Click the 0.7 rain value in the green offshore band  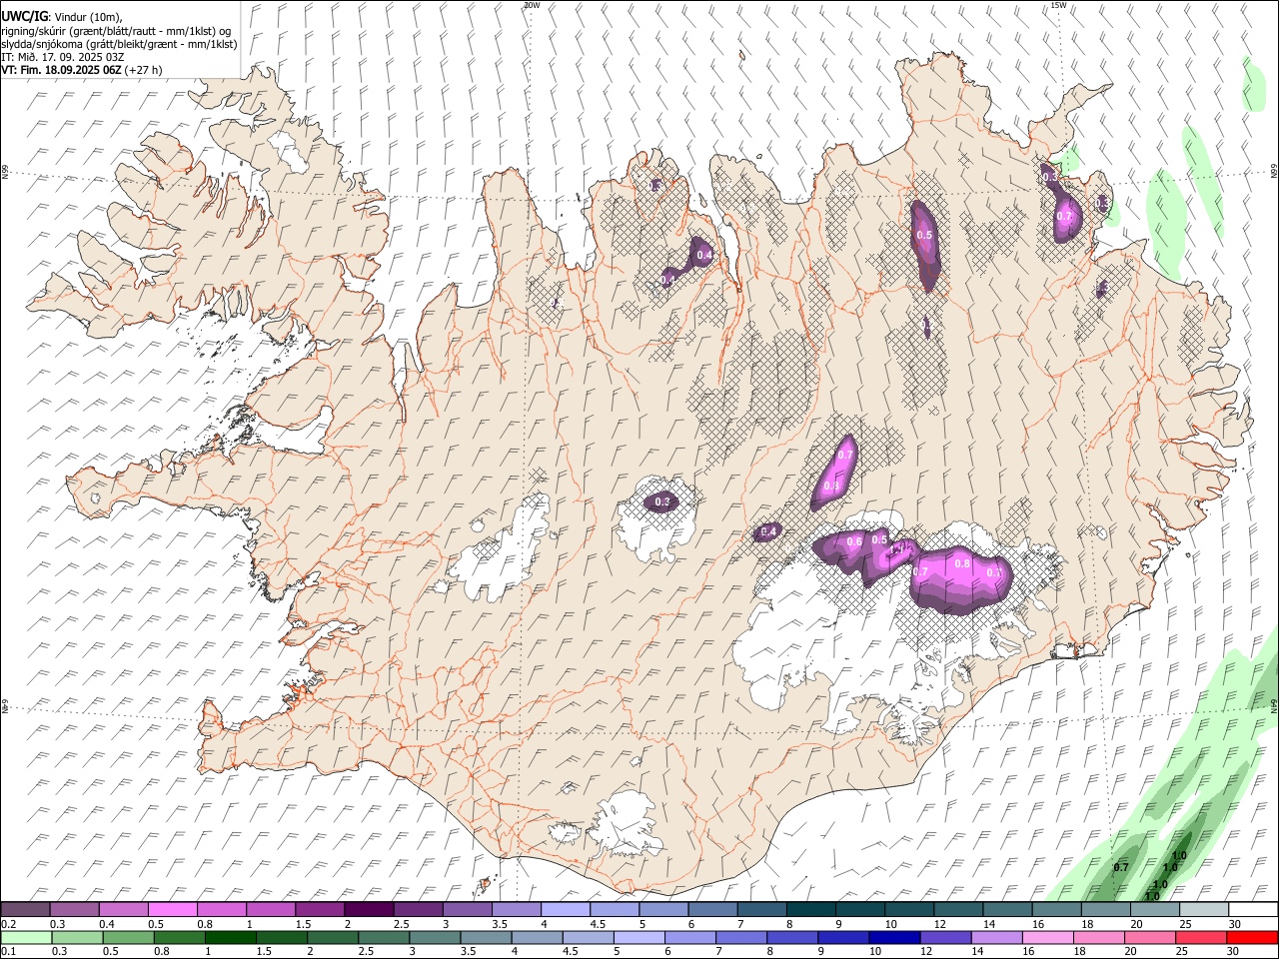coord(1121,867)
